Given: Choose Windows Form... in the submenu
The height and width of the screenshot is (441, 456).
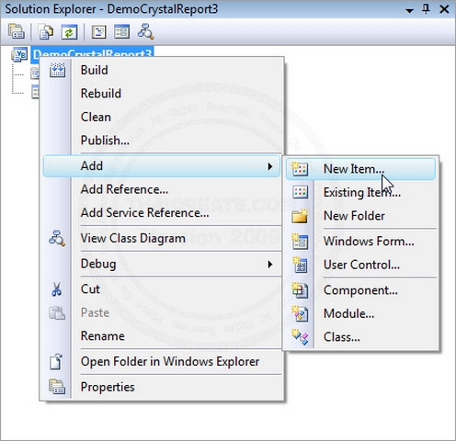Looking at the screenshot, I should tap(369, 242).
